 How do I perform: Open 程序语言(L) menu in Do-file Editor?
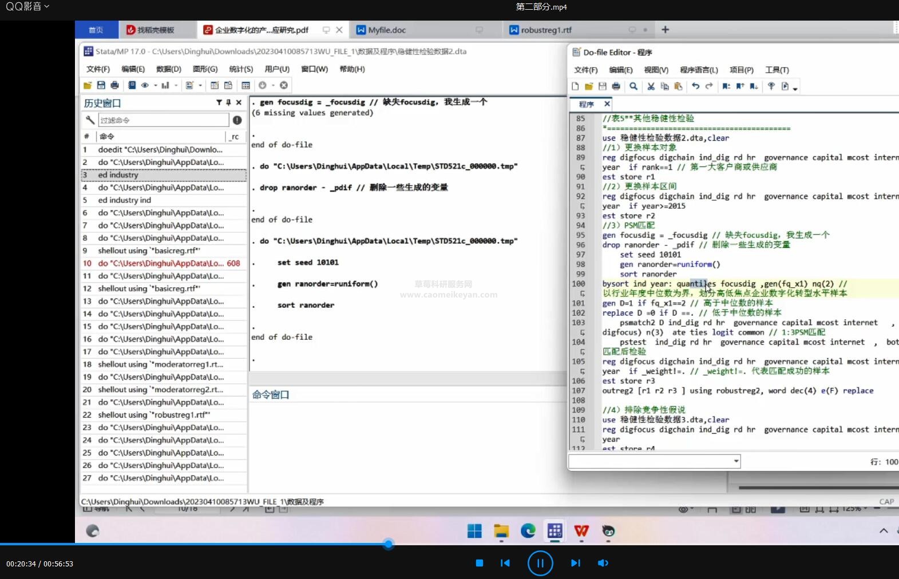click(x=699, y=70)
